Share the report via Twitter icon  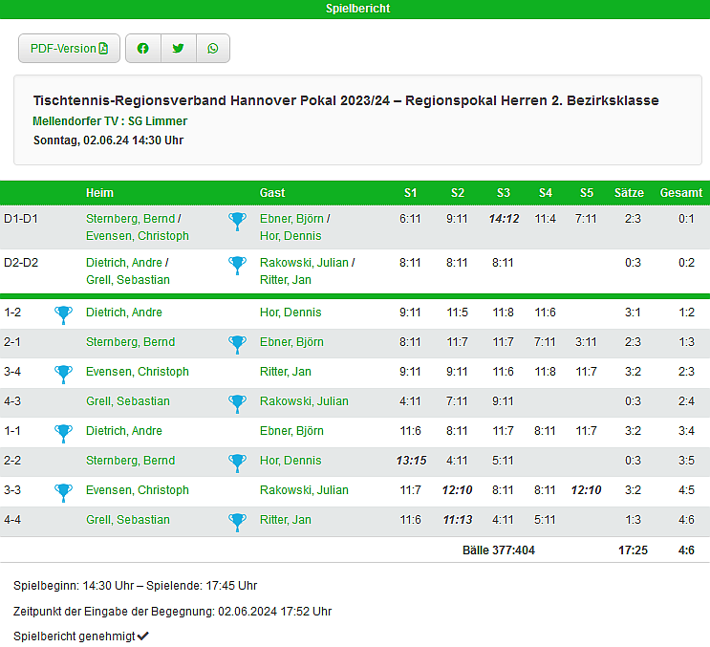[178, 49]
